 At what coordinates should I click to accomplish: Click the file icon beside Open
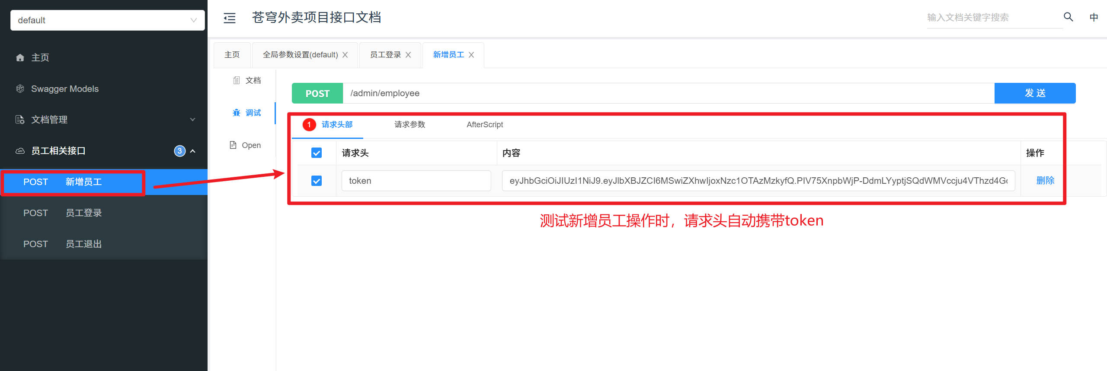click(233, 145)
